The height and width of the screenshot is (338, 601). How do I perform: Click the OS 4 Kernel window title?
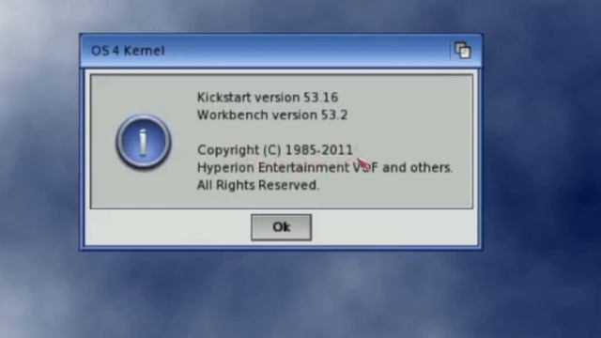coord(128,51)
